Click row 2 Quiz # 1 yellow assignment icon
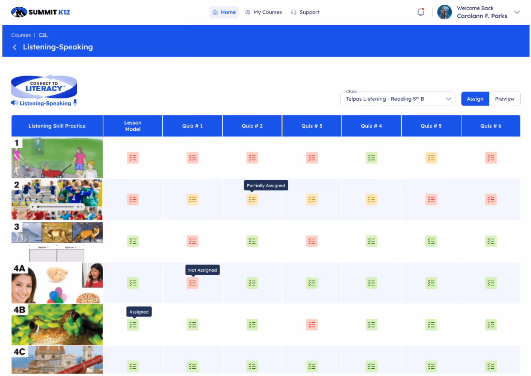The width and height of the screenshot is (531, 376). click(192, 200)
